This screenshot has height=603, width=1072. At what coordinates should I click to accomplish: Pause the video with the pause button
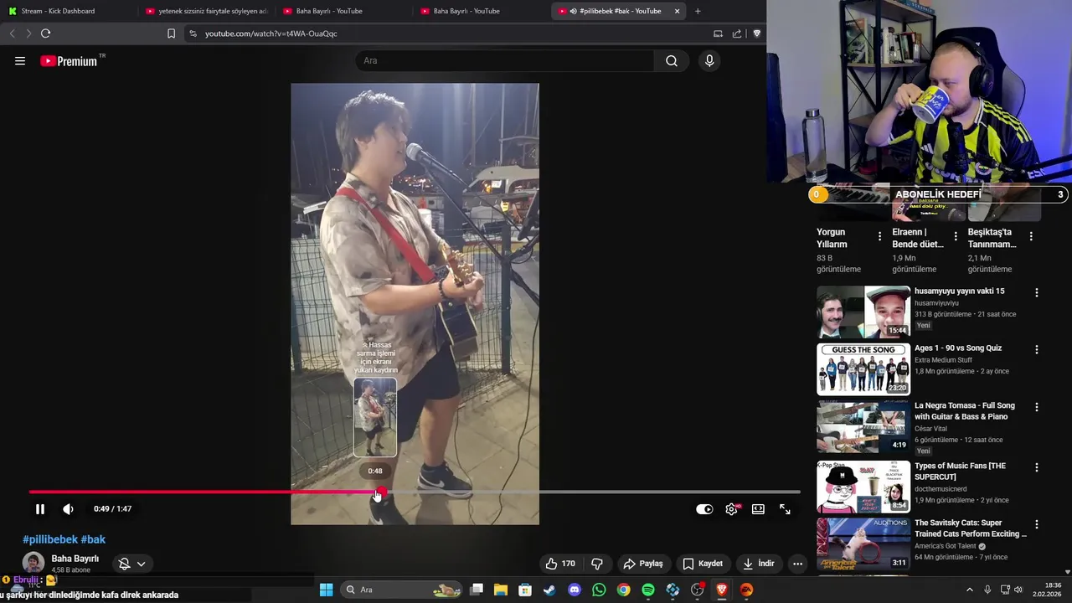[39, 509]
